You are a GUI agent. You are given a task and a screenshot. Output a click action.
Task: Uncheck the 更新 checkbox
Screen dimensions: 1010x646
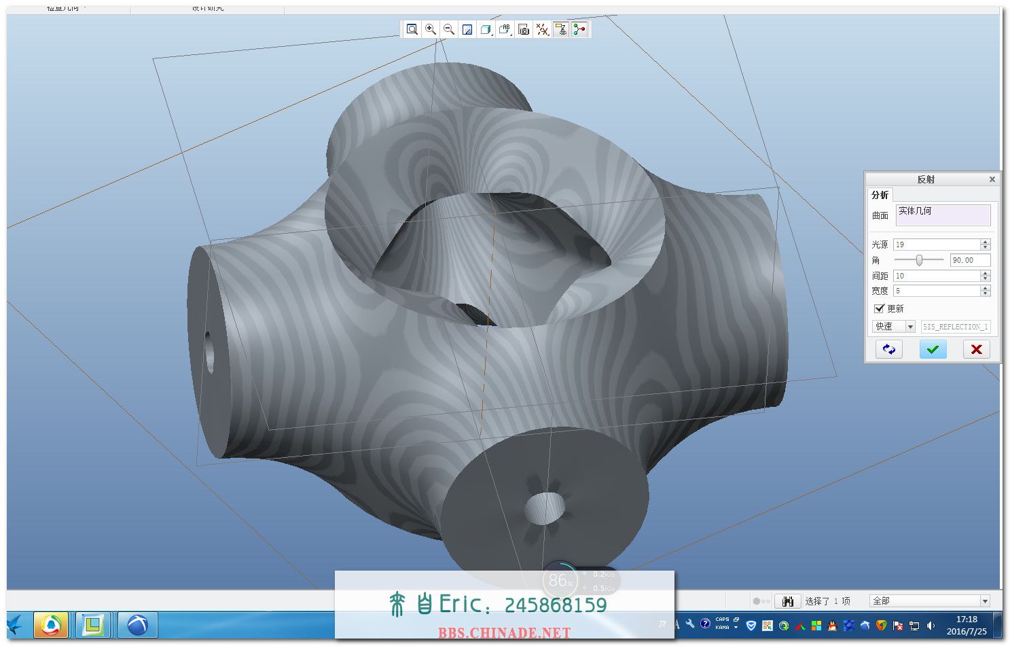point(879,308)
